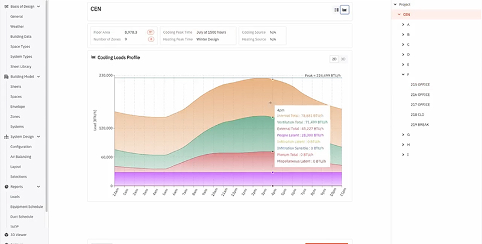Go to Sheets under Building Model
The width and height of the screenshot is (482, 244).
(16, 87)
